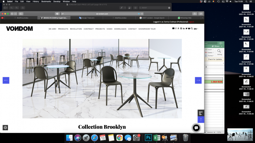The width and height of the screenshot is (255, 143).
Task: Expand the EN language dropdown
Action: tap(196, 29)
